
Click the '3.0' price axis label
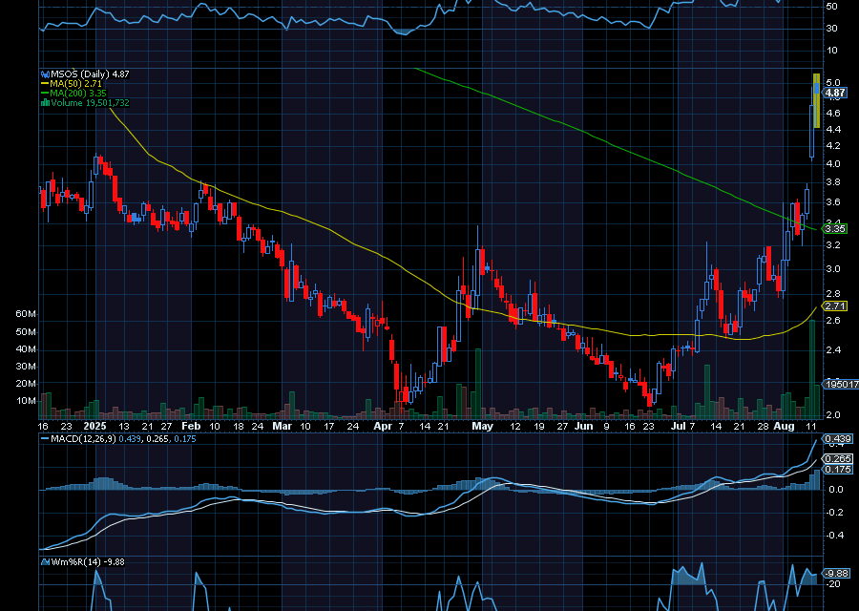pos(832,269)
